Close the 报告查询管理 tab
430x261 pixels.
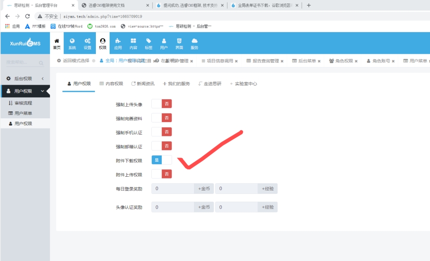click(282, 61)
